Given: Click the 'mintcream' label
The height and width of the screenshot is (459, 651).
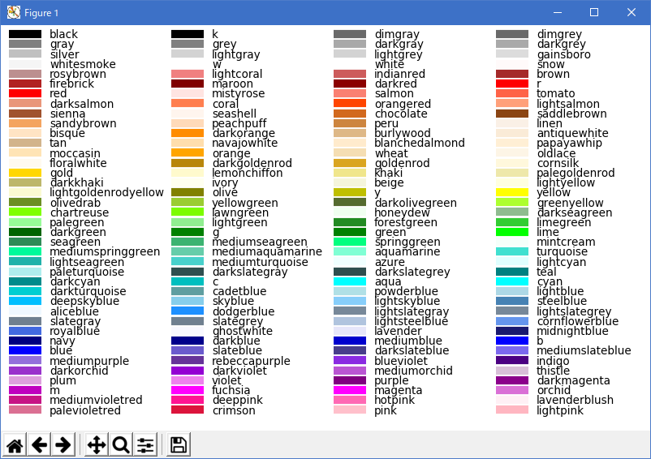Looking at the screenshot, I should click(x=566, y=242).
